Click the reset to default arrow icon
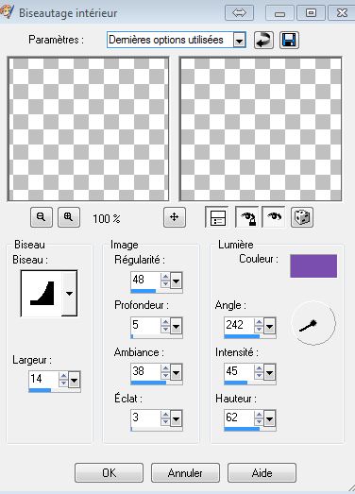Viewport: 355px width, 494px height. click(x=263, y=40)
